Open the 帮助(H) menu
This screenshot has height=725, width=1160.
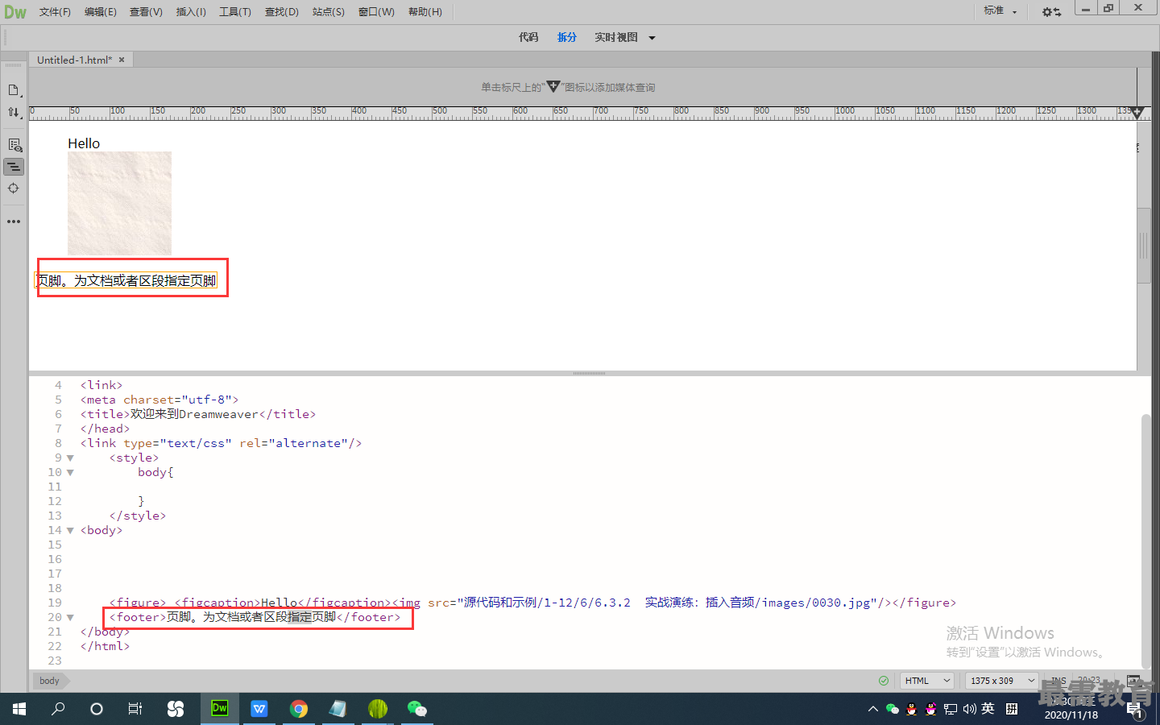pos(425,12)
